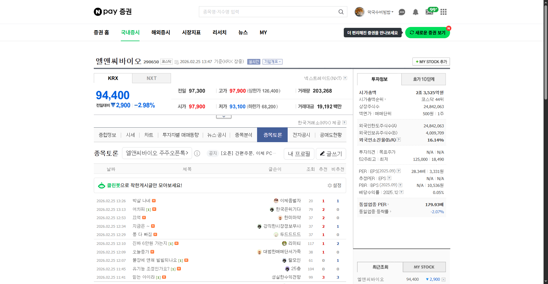This screenshot has height=284, width=548.
Task: Remove 엘앤씨바이오 from recent views list
Action: point(444,280)
